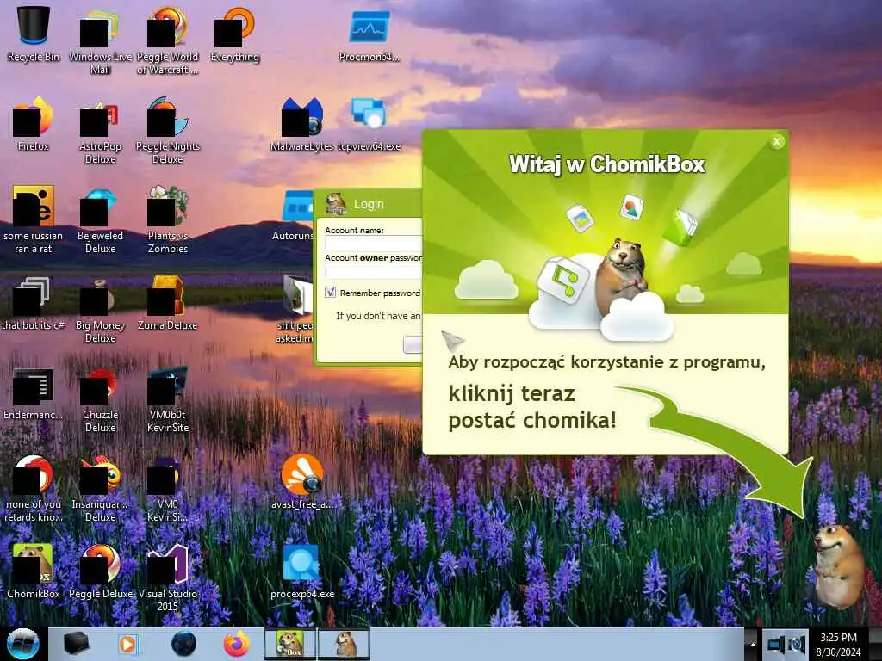Open Windows Live Mail desktop icon
Image resolution: width=882 pixels, height=661 pixels.
tap(100, 40)
